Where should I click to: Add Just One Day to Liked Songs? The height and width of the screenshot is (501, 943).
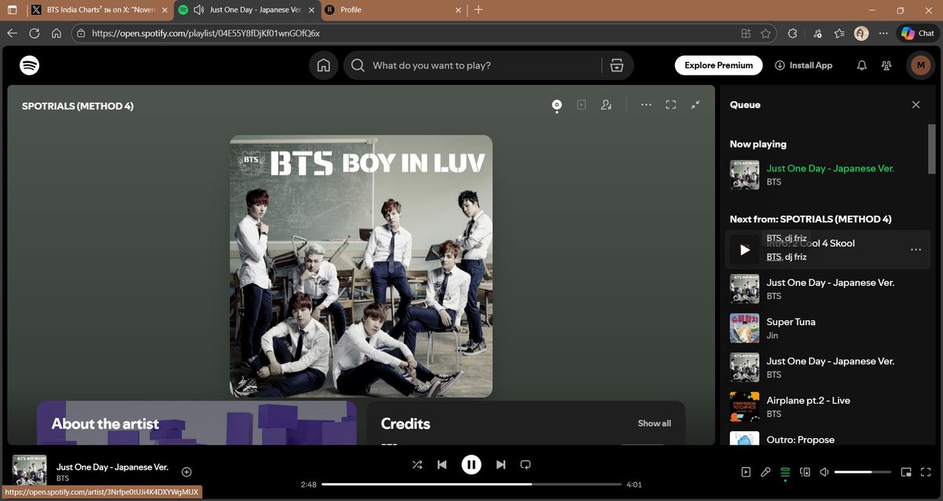pyautogui.click(x=186, y=472)
